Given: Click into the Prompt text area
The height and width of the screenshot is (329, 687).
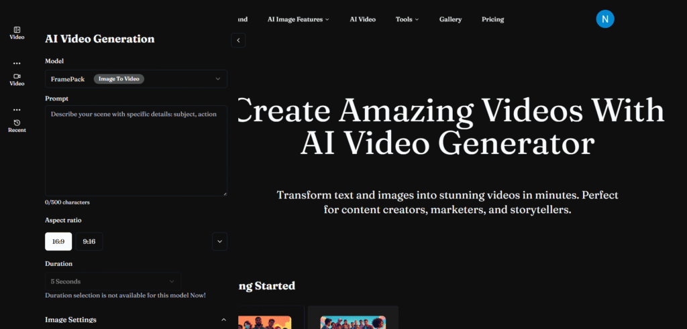Looking at the screenshot, I should (x=136, y=151).
